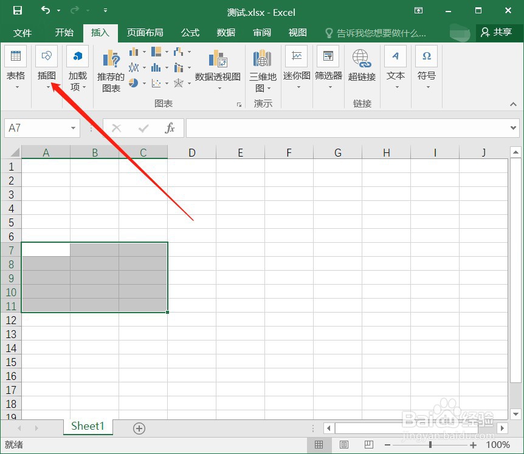Click the Save icon in quick access toolbar
Image resolution: width=524 pixels, height=454 pixels.
point(18,10)
